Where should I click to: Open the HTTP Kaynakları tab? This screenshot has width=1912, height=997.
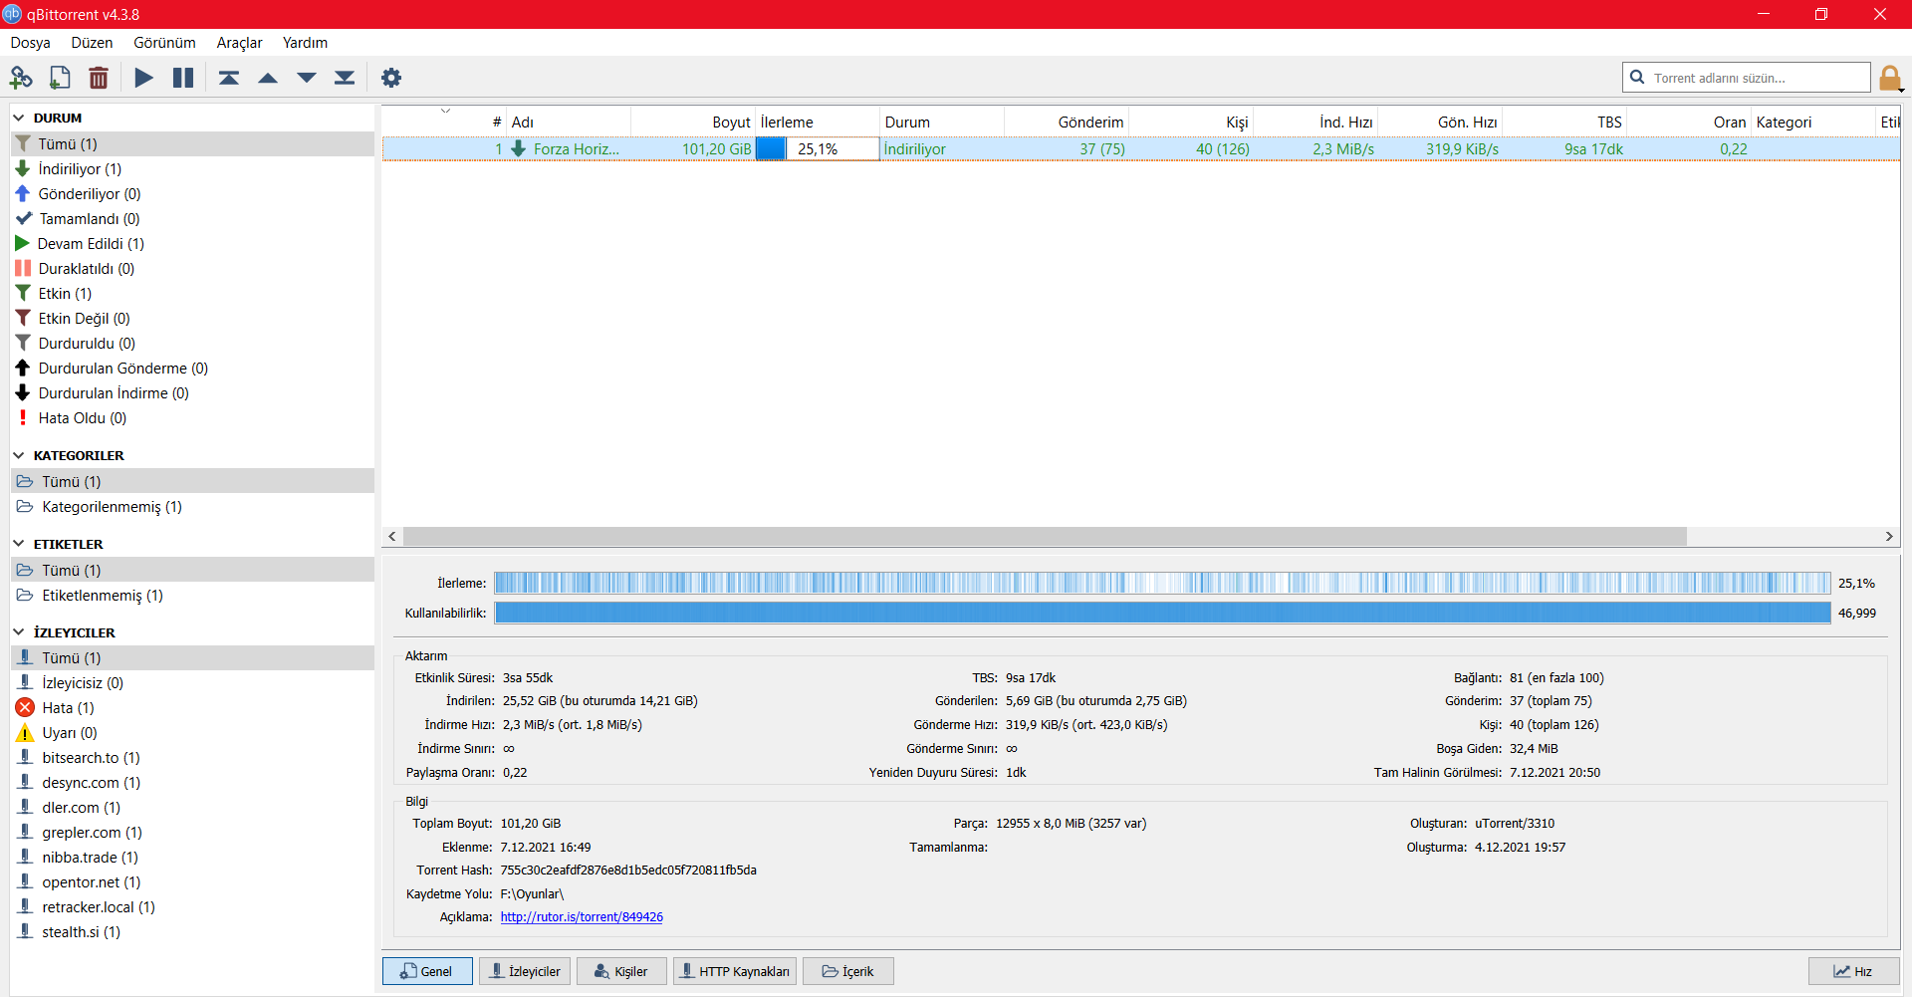[x=735, y=971]
